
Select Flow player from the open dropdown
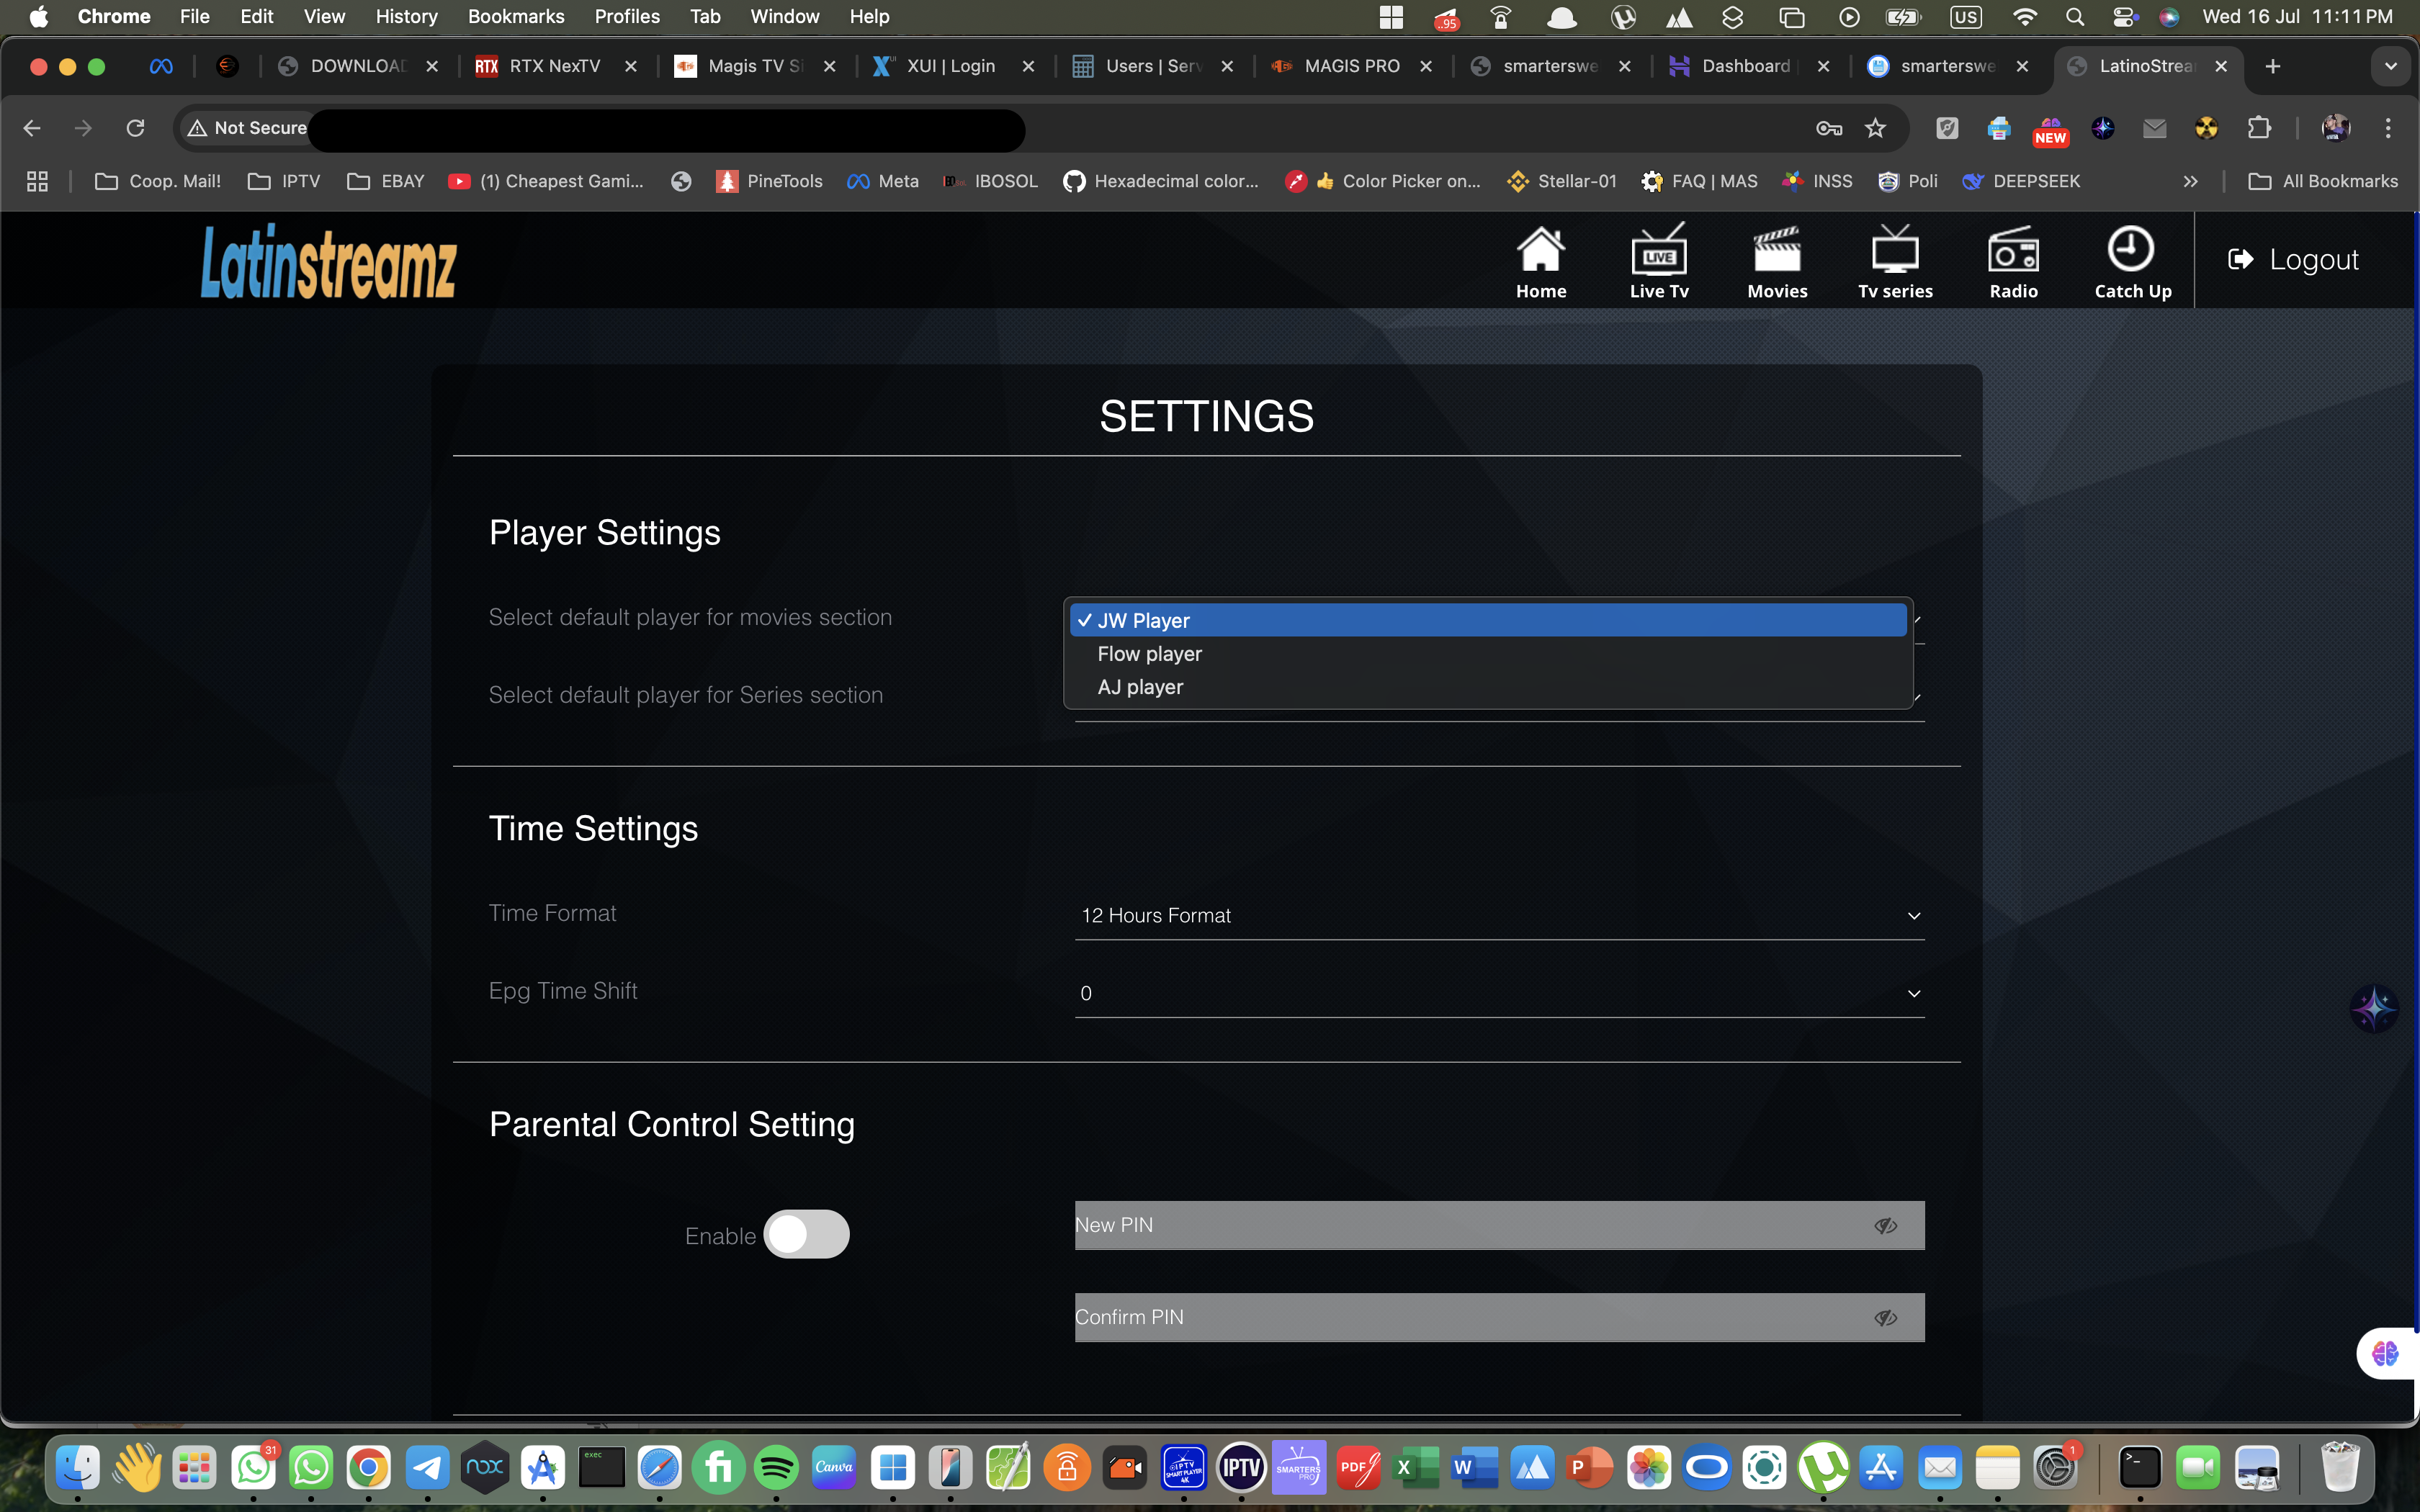pyautogui.click(x=1149, y=653)
